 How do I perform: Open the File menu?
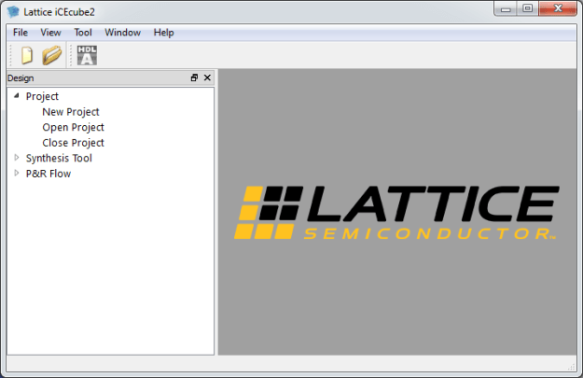[21, 33]
